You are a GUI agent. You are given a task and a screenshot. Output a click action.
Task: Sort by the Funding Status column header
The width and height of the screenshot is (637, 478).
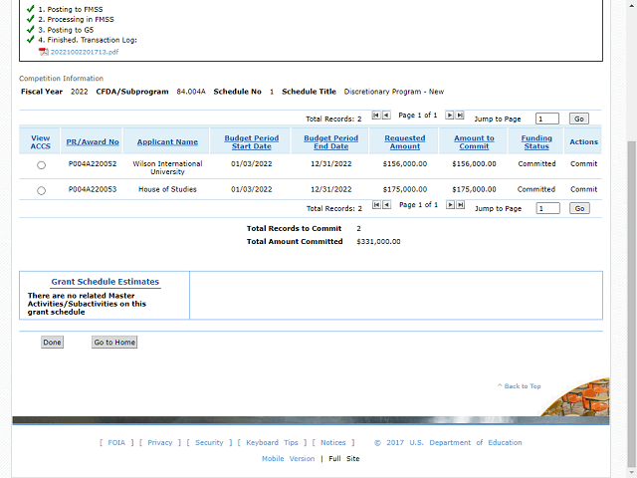(x=536, y=142)
